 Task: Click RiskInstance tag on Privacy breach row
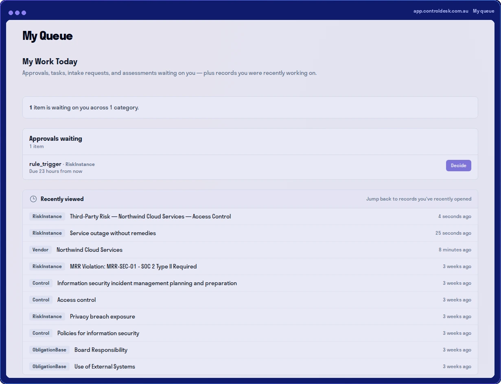coord(47,316)
